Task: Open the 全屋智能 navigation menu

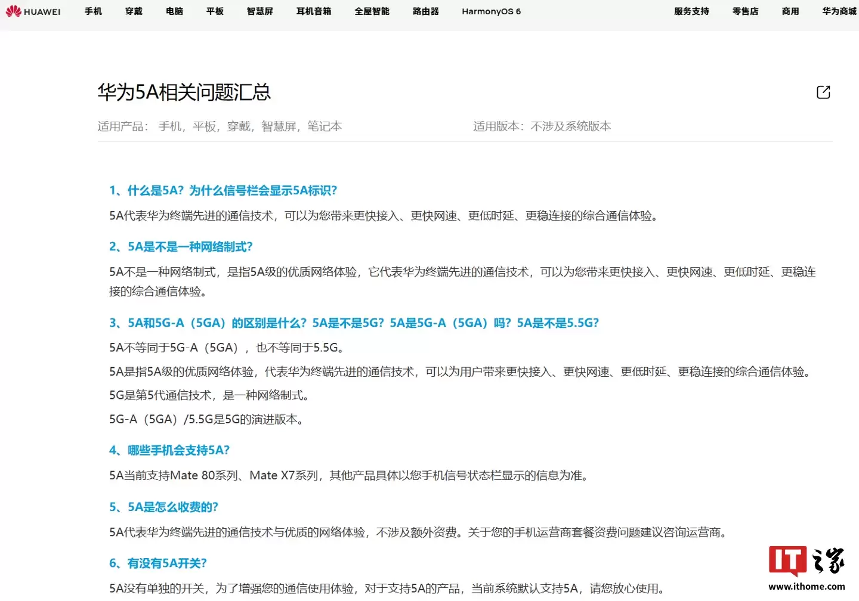Action: [x=372, y=11]
